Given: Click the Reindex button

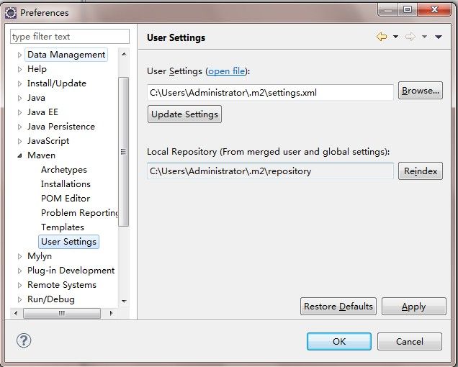Looking at the screenshot, I should (421, 171).
